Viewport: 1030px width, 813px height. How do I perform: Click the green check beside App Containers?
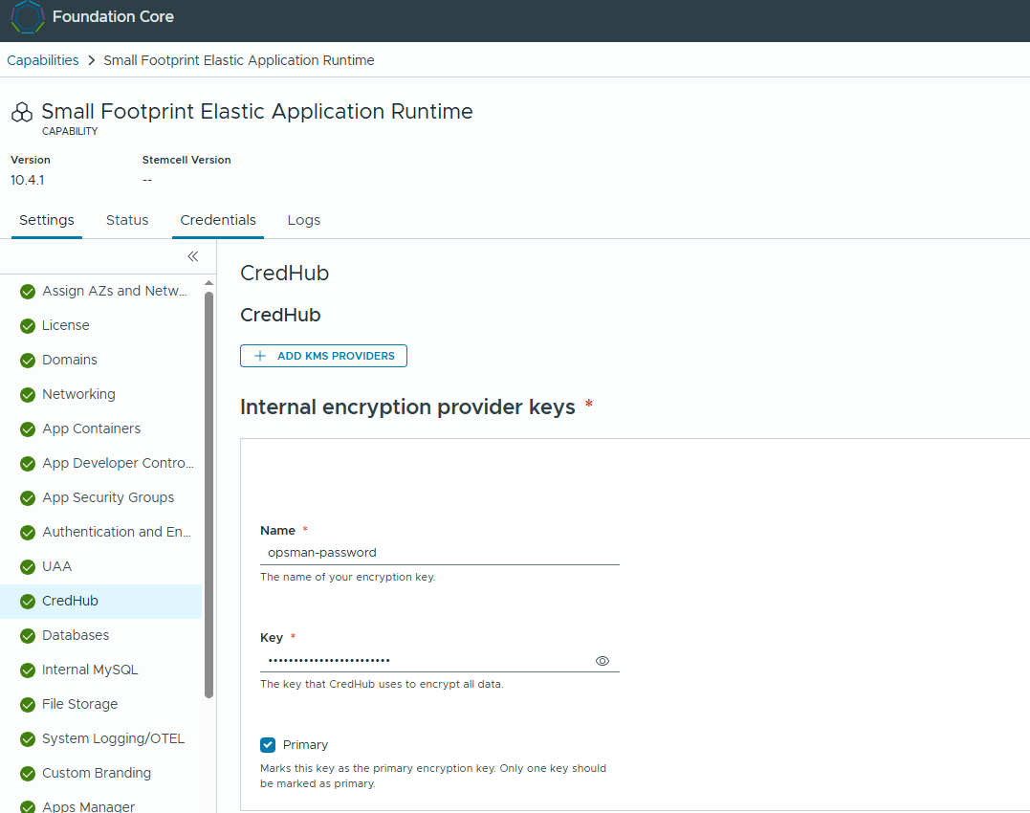28,428
